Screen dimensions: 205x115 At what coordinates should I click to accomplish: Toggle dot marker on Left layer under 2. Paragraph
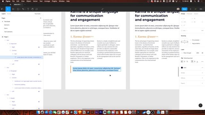pyautogui.click(x=39, y=91)
